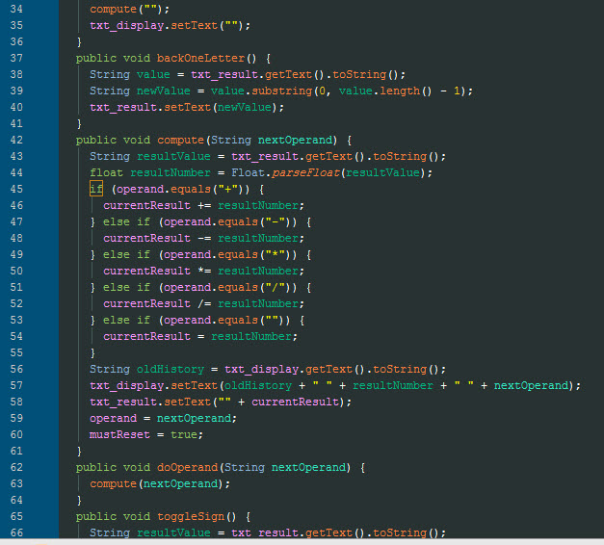Click 'currentResult = resultNumber' on line 54

[200, 336]
